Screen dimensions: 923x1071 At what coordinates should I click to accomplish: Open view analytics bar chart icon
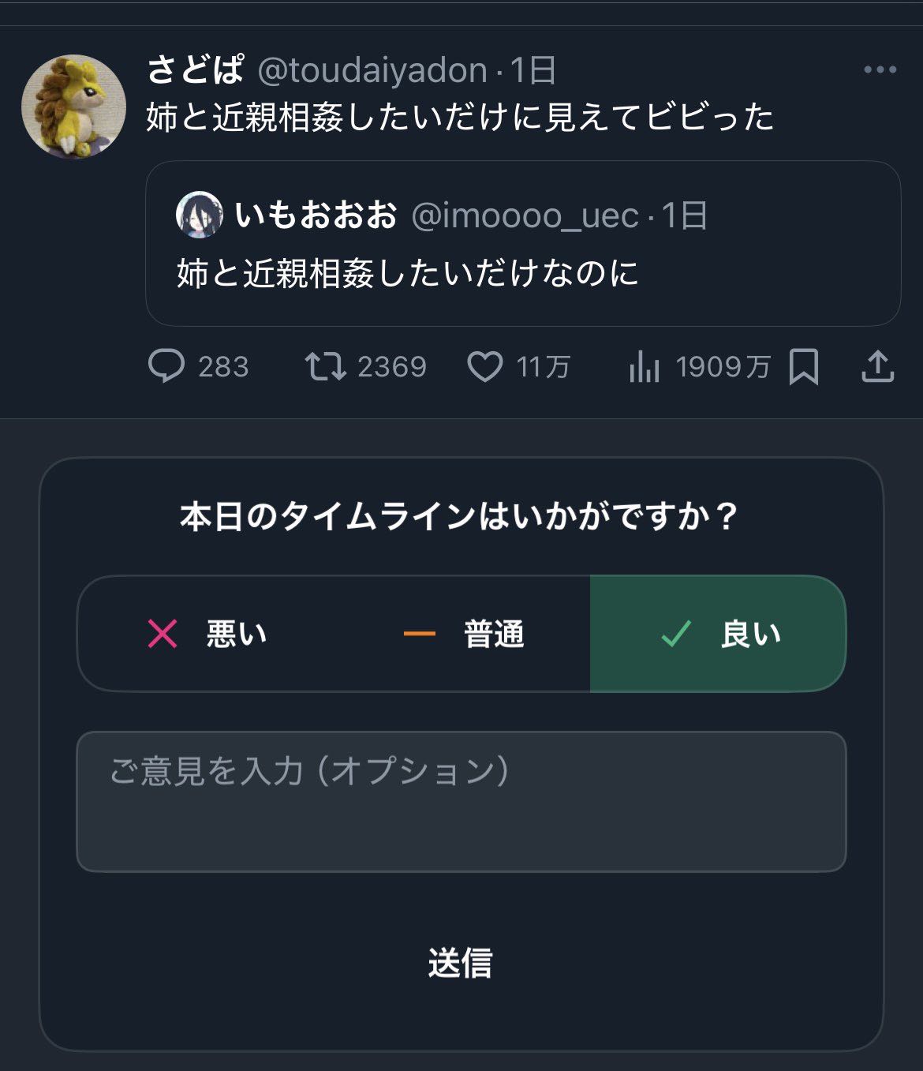point(644,367)
